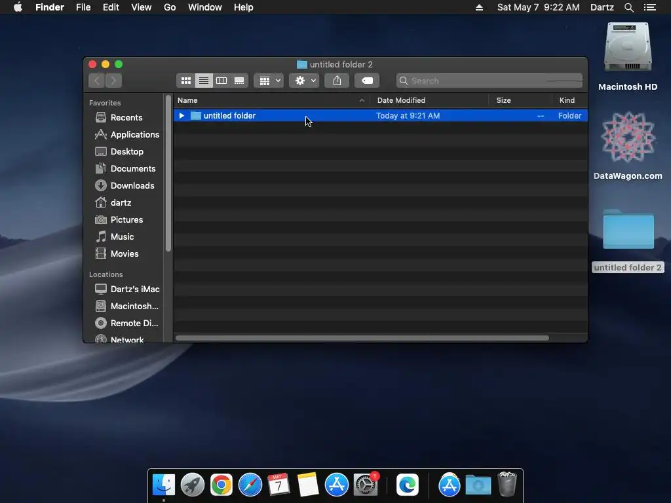This screenshot has width=671, height=503.
Task: Click the Share toolbar button
Action: pyautogui.click(x=337, y=81)
